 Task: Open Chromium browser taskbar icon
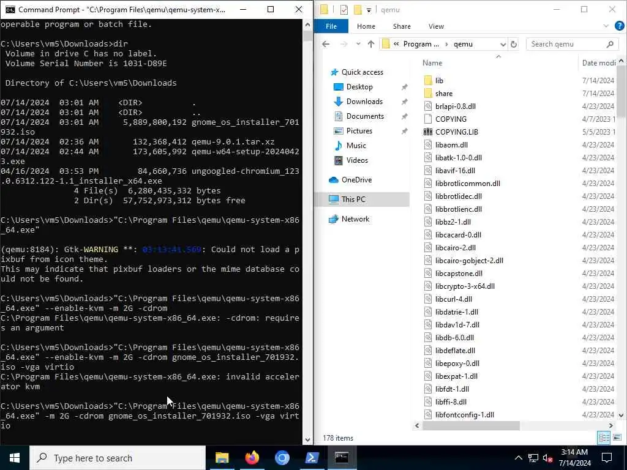pyautogui.click(x=282, y=458)
